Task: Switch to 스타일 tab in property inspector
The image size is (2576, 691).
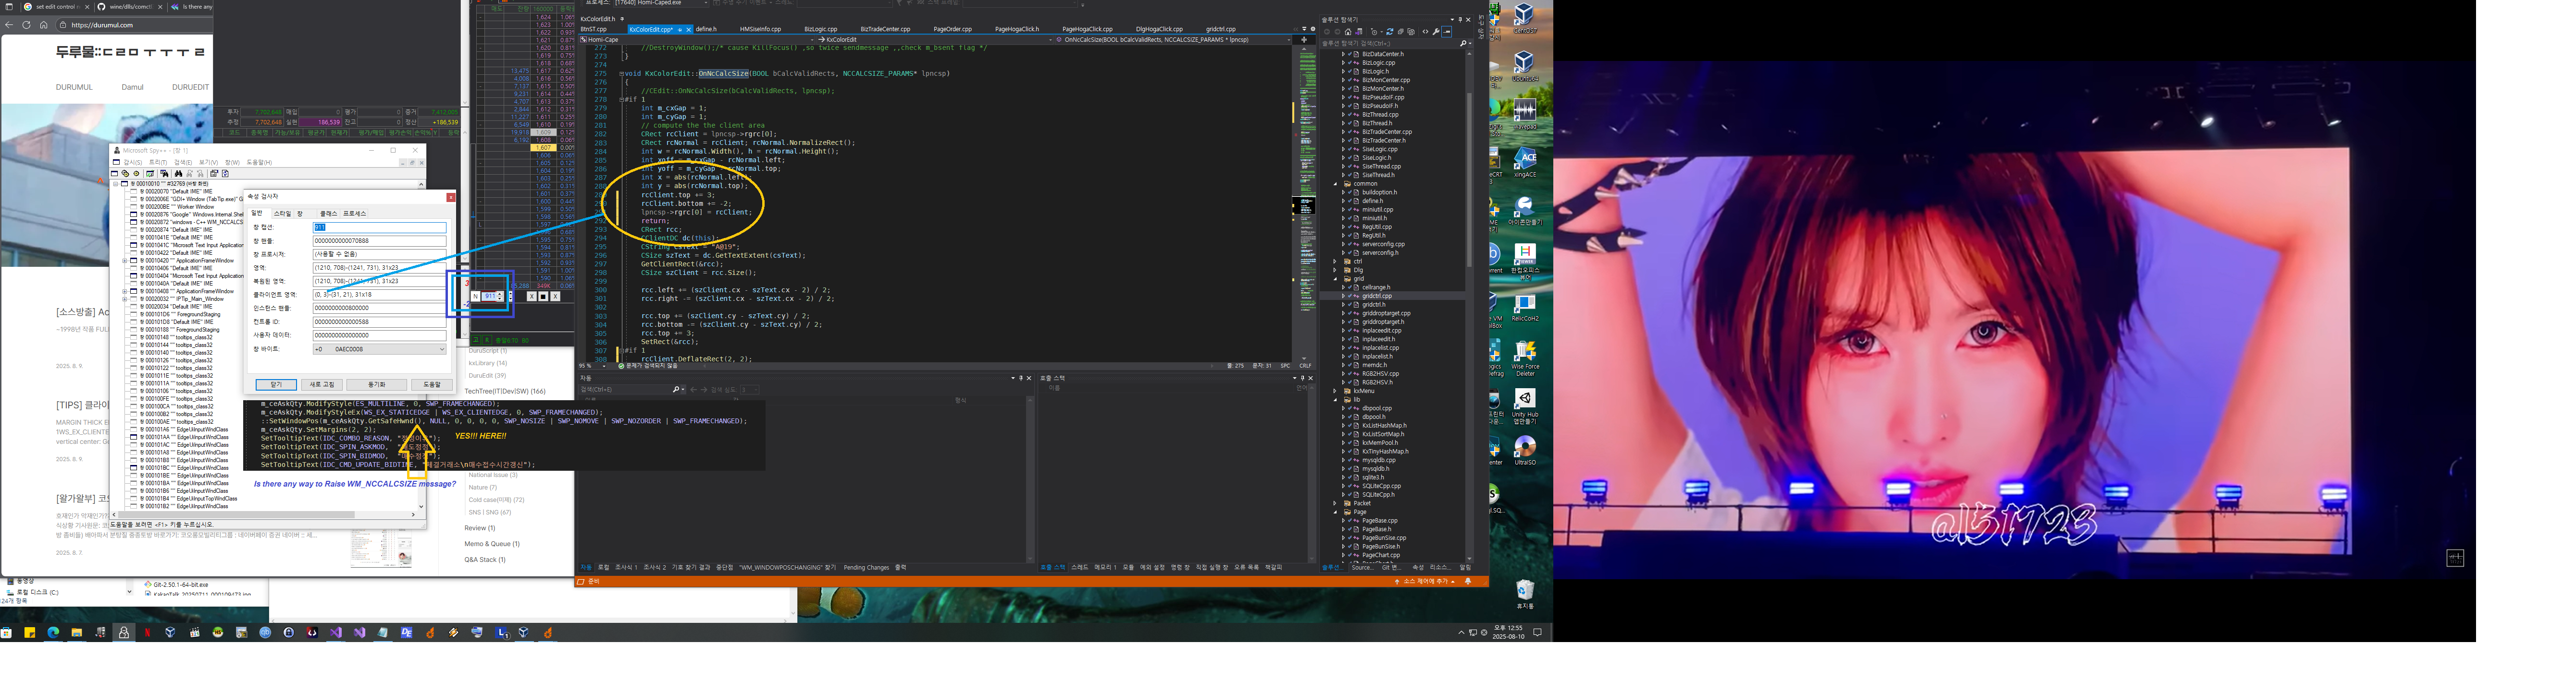Action: pos(282,214)
